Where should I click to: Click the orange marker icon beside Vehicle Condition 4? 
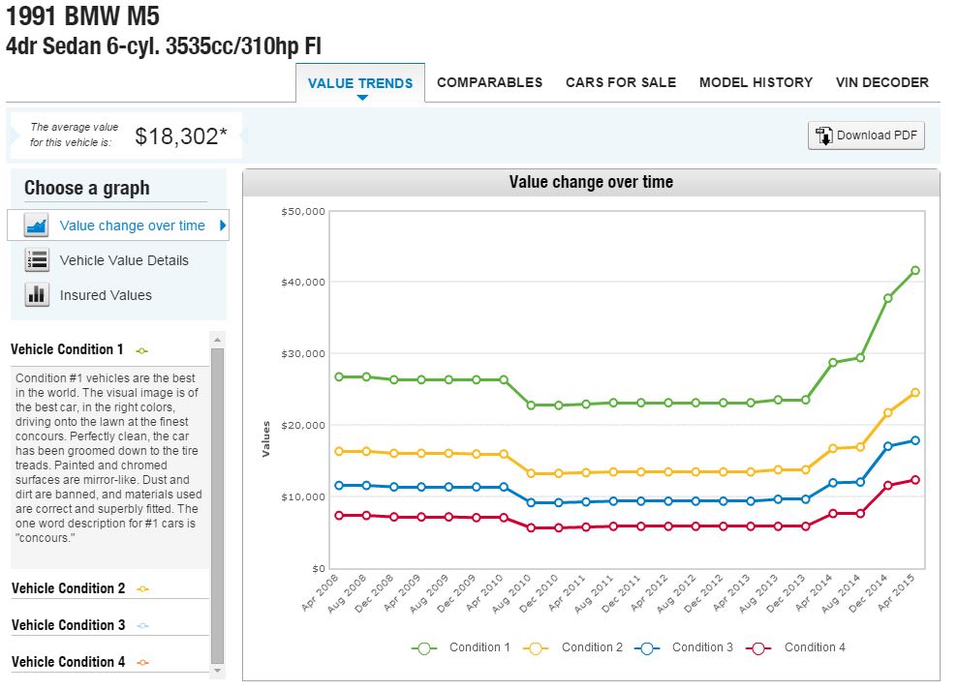coord(143,663)
